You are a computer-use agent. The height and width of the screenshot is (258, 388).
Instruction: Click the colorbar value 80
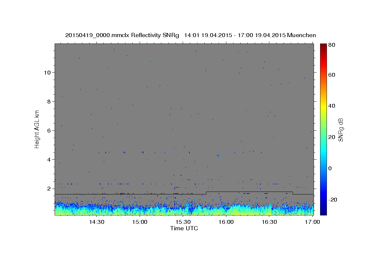pyautogui.click(x=332, y=45)
